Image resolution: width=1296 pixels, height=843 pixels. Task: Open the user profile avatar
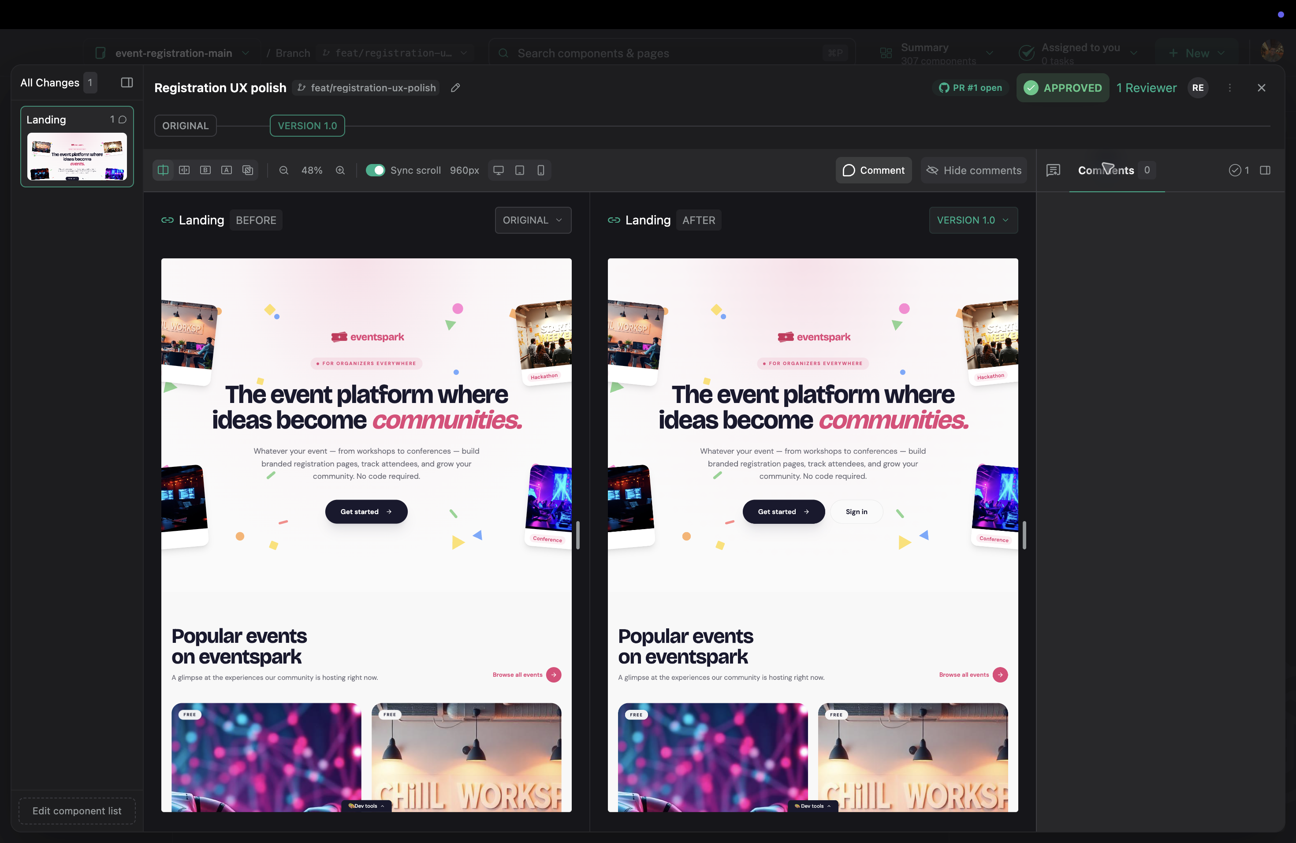pyautogui.click(x=1272, y=51)
